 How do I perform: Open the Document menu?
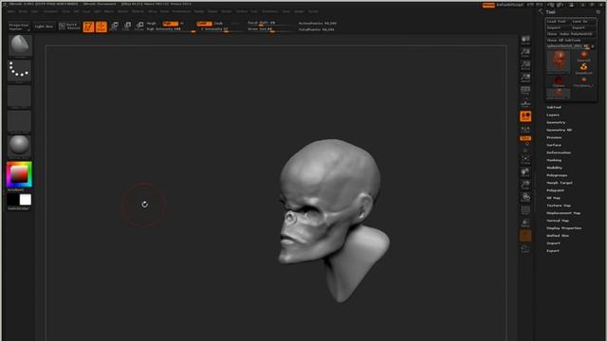coord(50,11)
